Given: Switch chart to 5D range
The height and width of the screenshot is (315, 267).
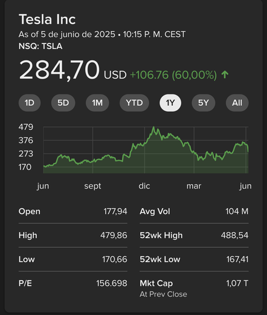Looking at the screenshot, I should [63, 103].
